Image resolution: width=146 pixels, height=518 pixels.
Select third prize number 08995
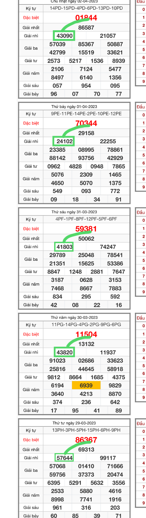pyautogui.click(x=86, y=150)
